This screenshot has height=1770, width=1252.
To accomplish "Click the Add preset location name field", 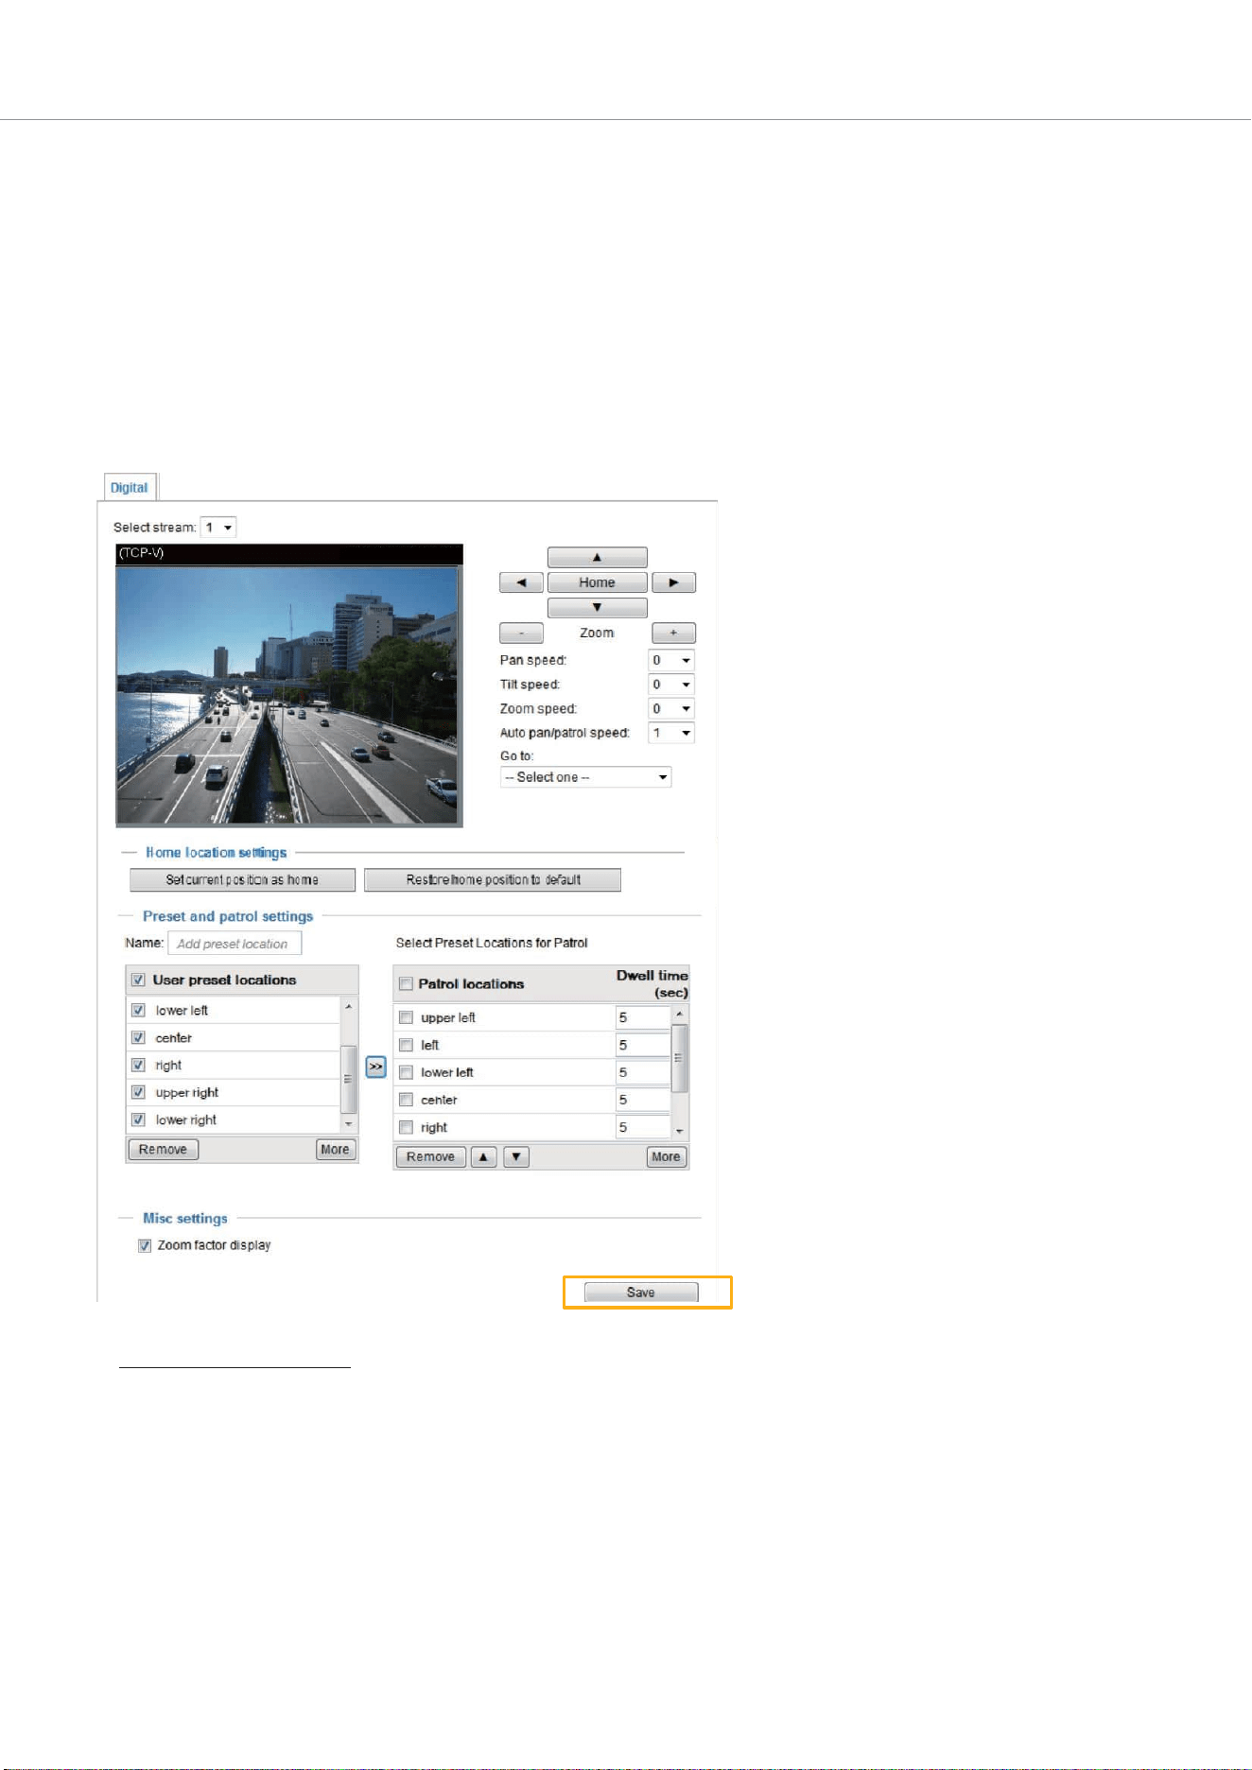I will click(235, 944).
